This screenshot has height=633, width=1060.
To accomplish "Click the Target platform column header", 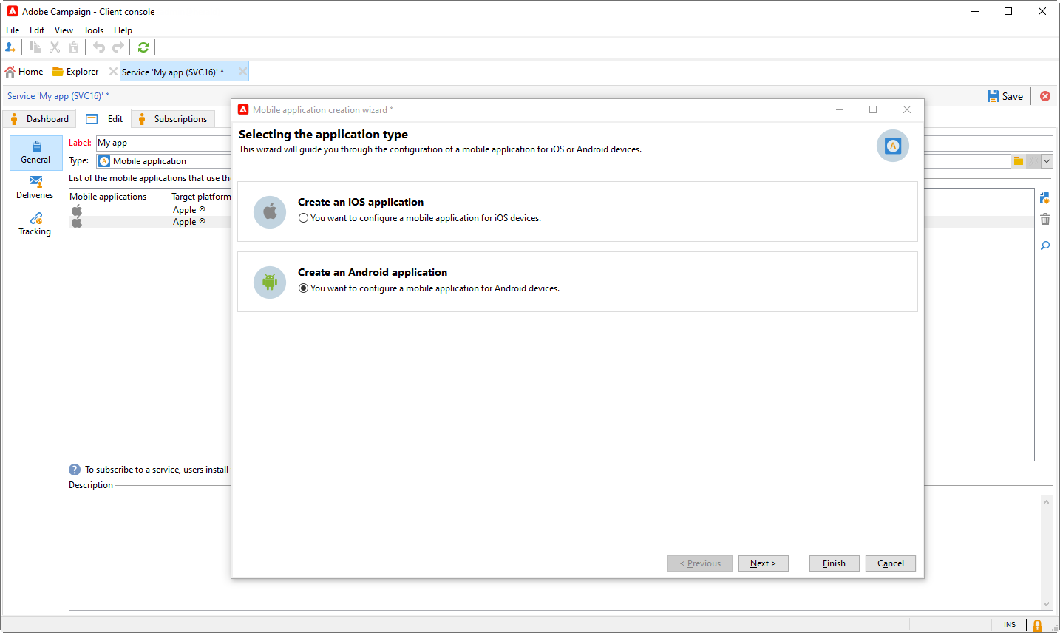I will pyautogui.click(x=201, y=197).
